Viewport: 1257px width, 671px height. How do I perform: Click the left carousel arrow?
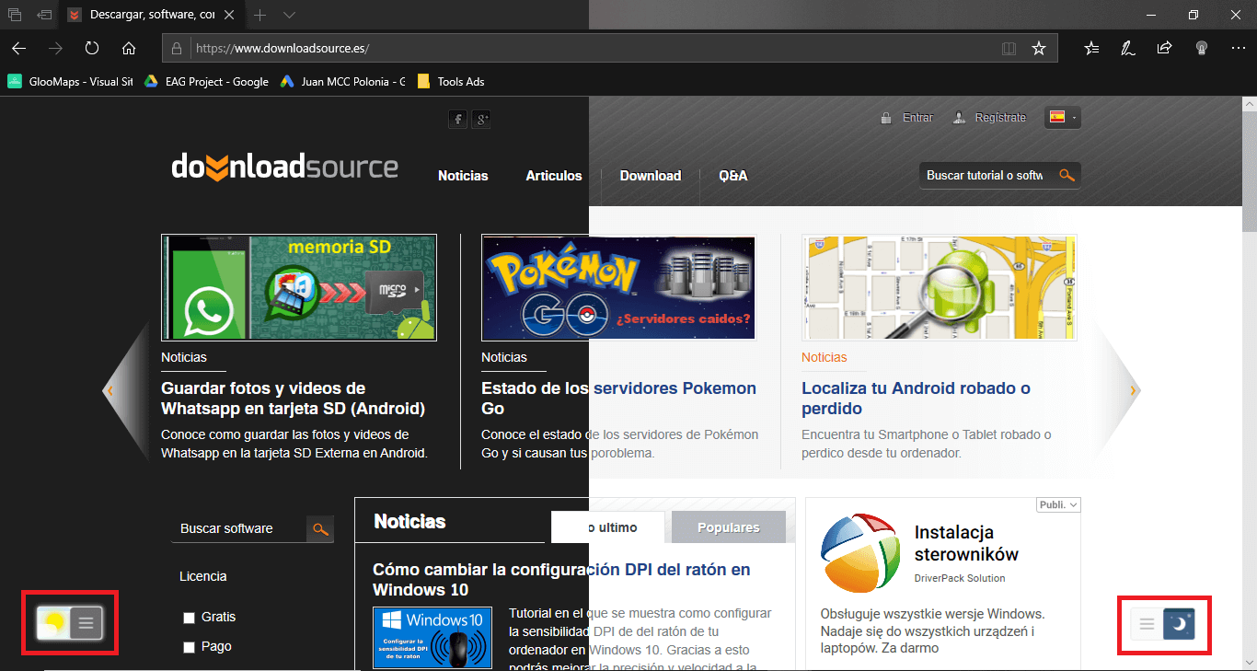point(110,390)
